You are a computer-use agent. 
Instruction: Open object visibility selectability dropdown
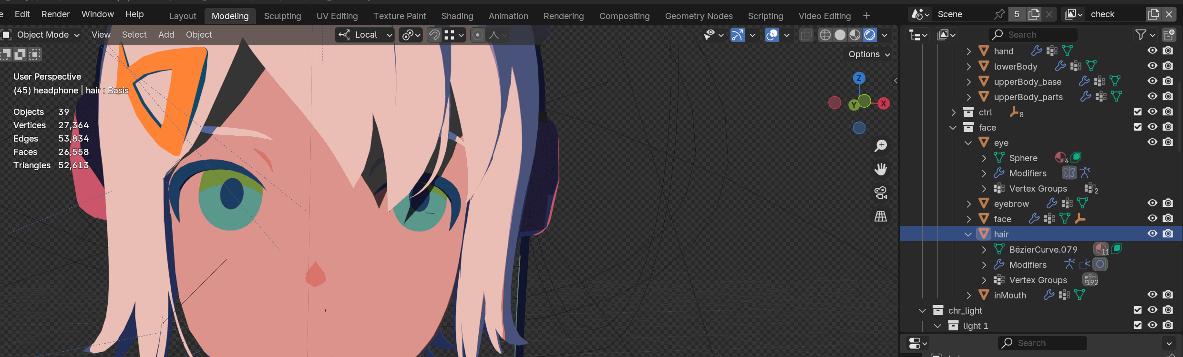click(x=714, y=35)
